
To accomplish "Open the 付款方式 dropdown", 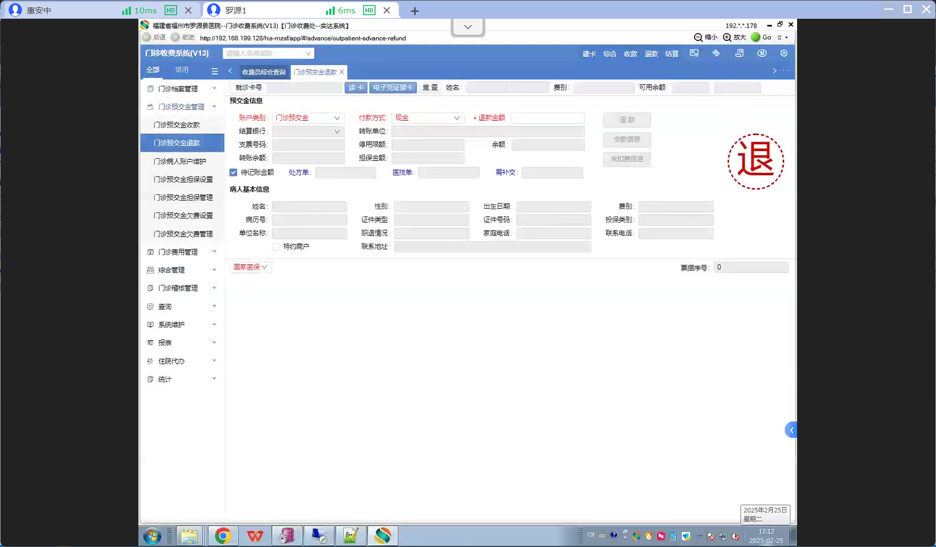I will (428, 118).
